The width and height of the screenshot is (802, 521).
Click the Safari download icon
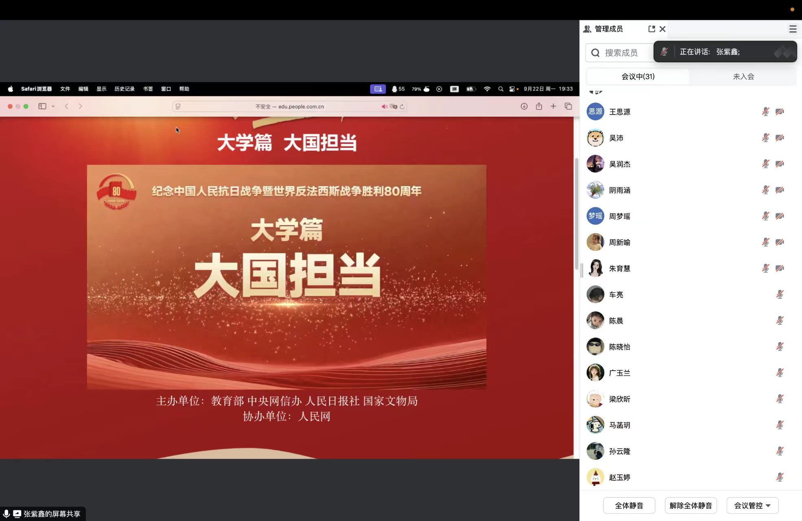[524, 106]
